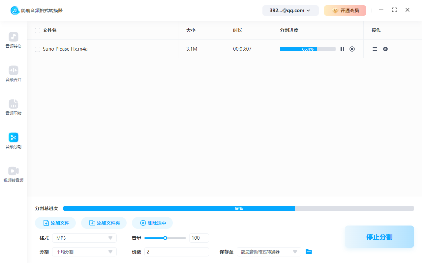Open the 保存至 save location dropdown
The image size is (422, 263).
269,251
